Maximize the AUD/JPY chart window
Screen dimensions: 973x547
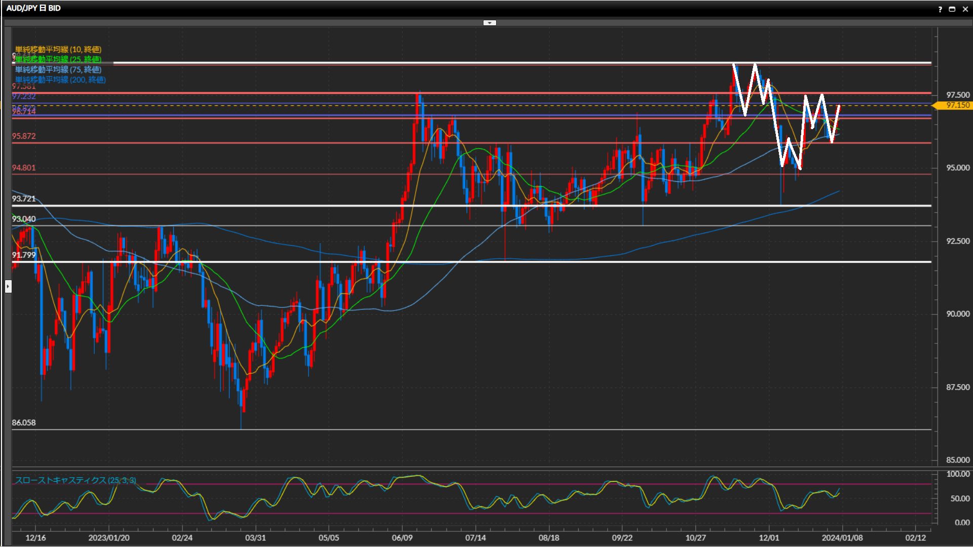952,9
